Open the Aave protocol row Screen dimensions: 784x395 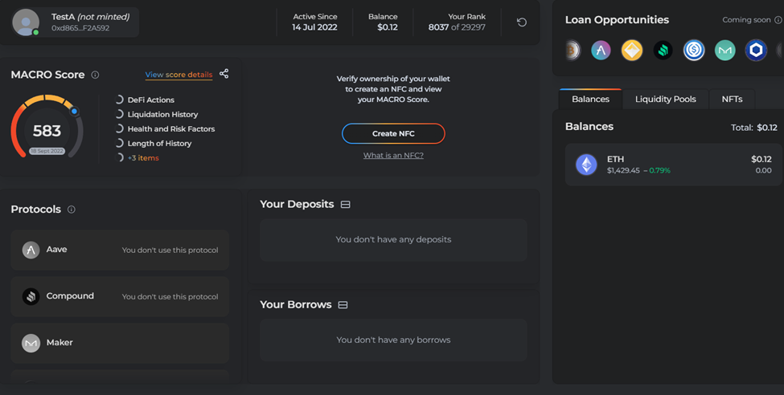tap(120, 250)
